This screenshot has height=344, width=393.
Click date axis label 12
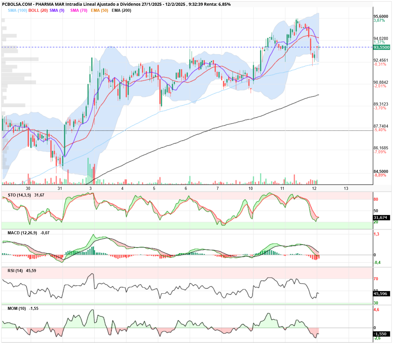point(314,188)
